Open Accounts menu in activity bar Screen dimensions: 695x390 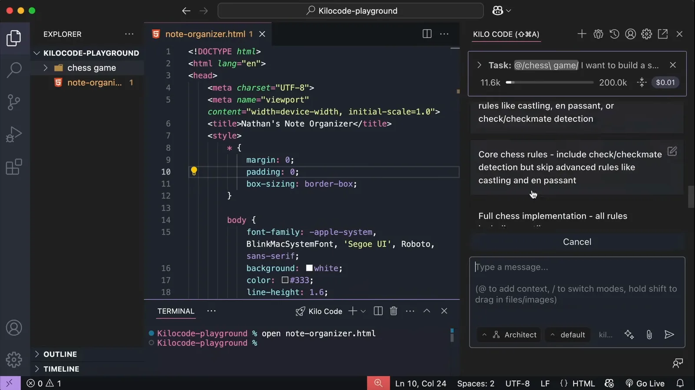click(14, 328)
